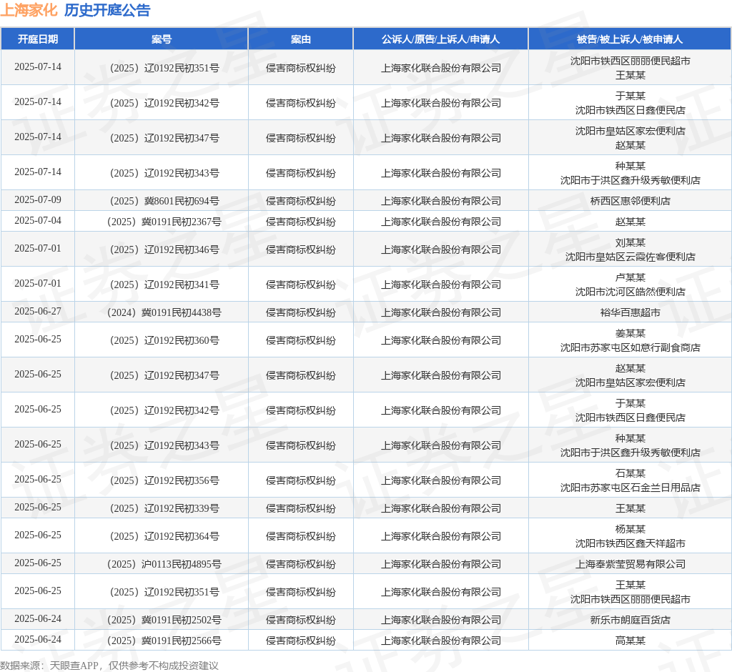The width and height of the screenshot is (732, 672).
Task: Select case number 冀0191民初2566号
Action: (x=164, y=641)
